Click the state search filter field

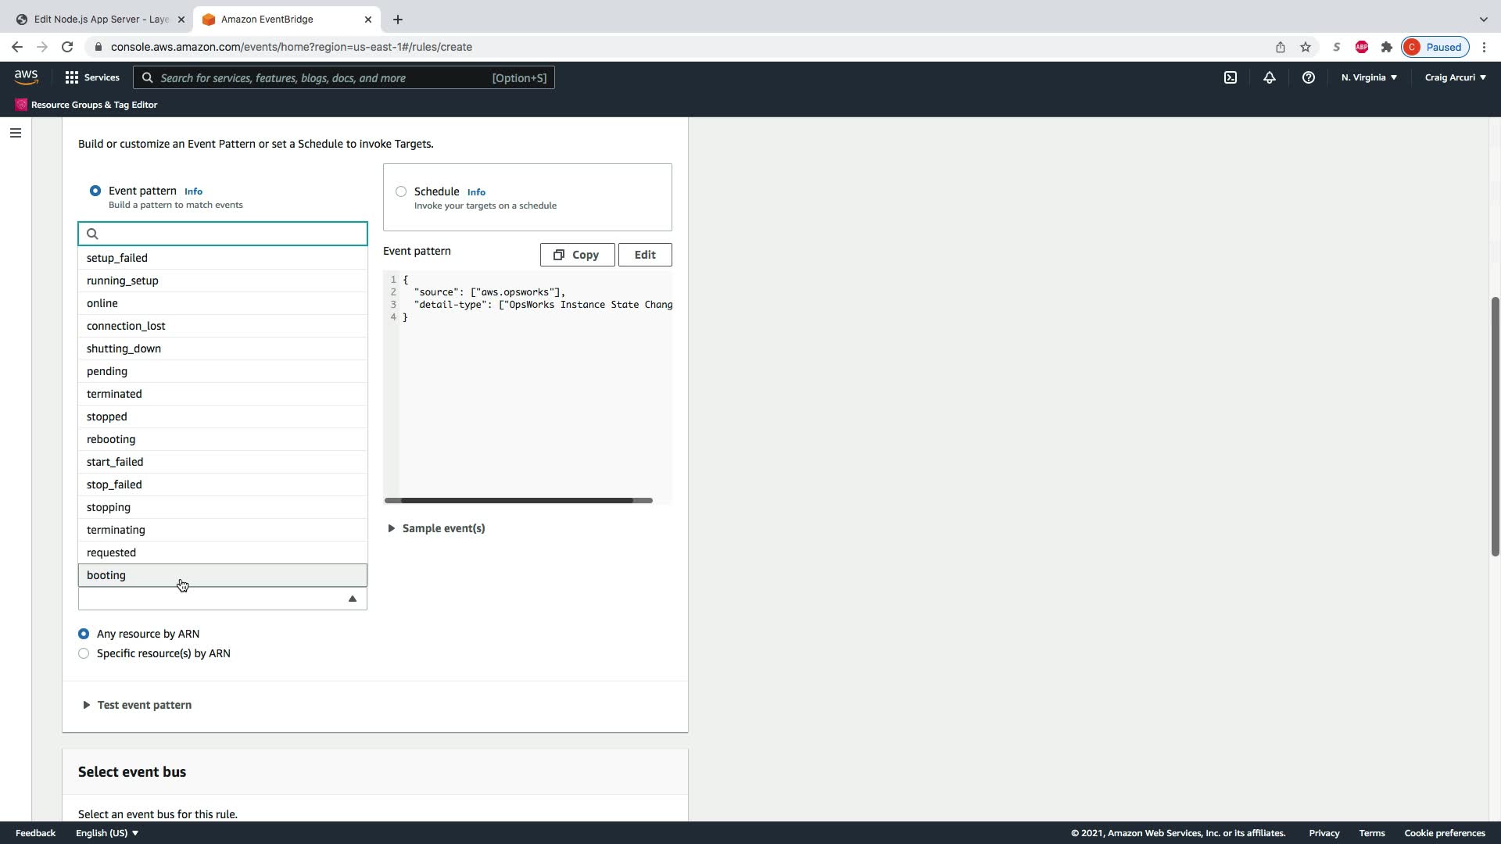pos(231,234)
